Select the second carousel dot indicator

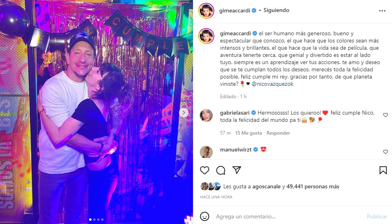coord(94,220)
